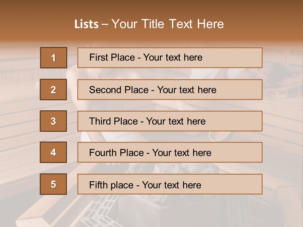Pick the number 4 square
The image size is (303, 227).
[x=53, y=152]
